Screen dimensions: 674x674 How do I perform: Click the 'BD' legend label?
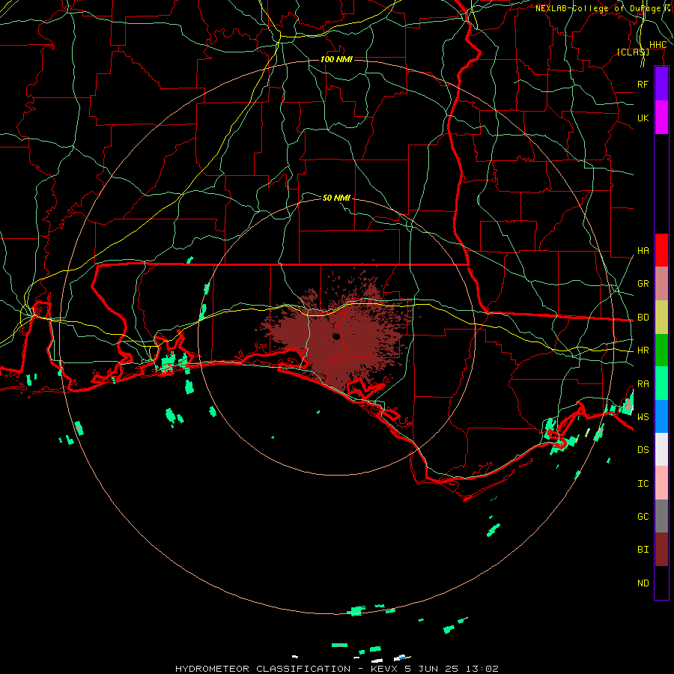coord(643,318)
